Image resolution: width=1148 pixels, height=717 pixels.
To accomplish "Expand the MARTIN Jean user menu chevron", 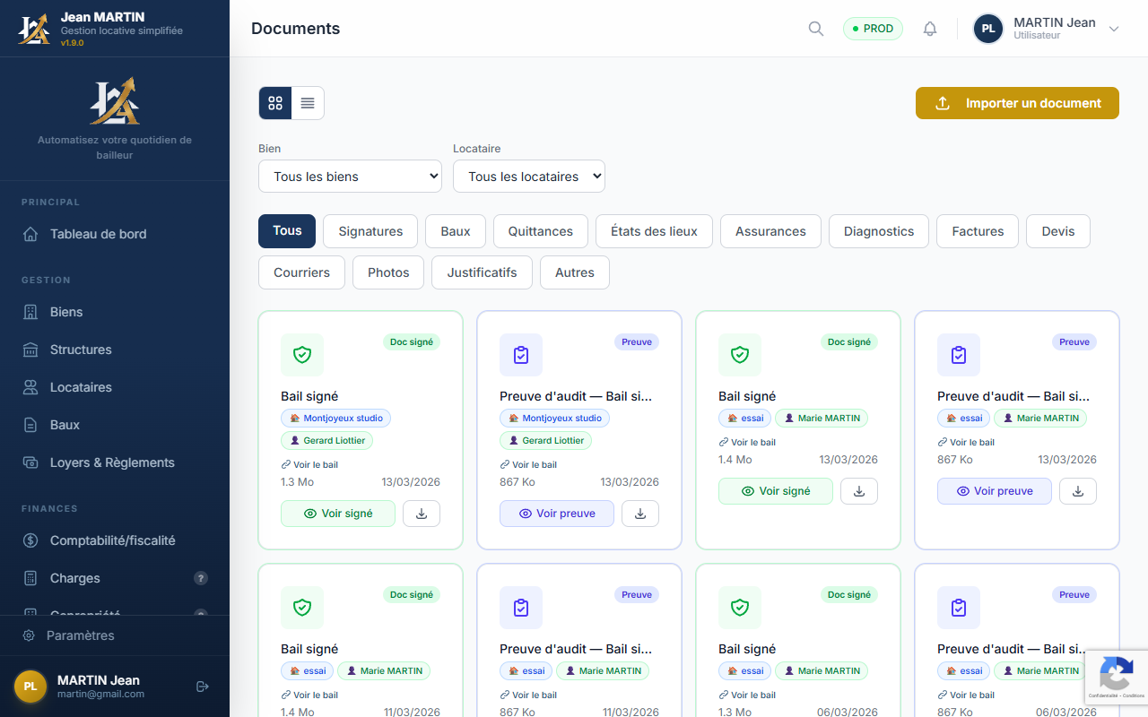I will click(1114, 29).
